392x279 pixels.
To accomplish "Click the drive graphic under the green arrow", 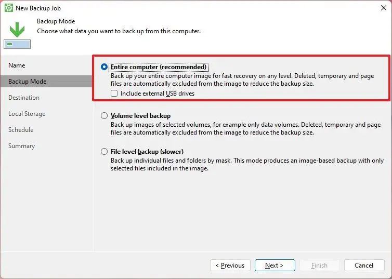I will click(x=17, y=44).
